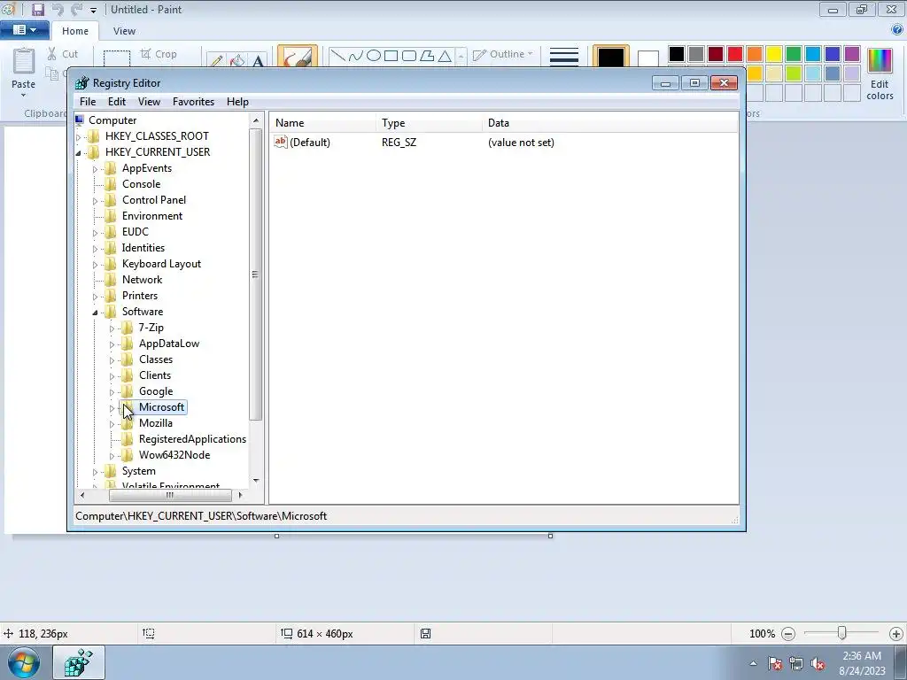Open the Edit menu in Registry Editor
Screen dimensions: 907x680
117,102
